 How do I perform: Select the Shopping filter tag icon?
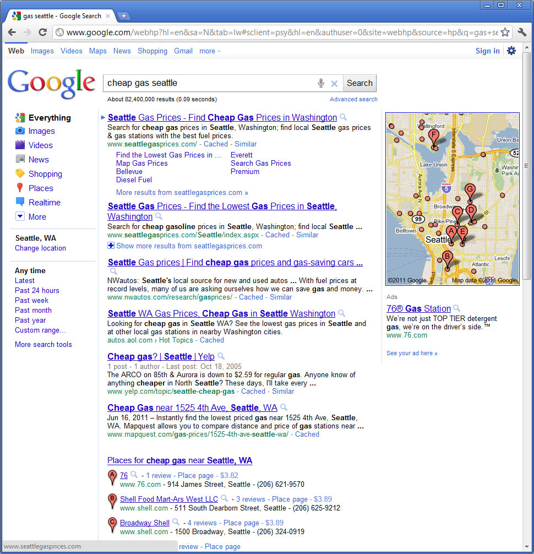click(20, 173)
